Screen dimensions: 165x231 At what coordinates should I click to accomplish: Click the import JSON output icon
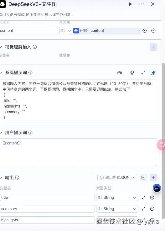coord(143,178)
